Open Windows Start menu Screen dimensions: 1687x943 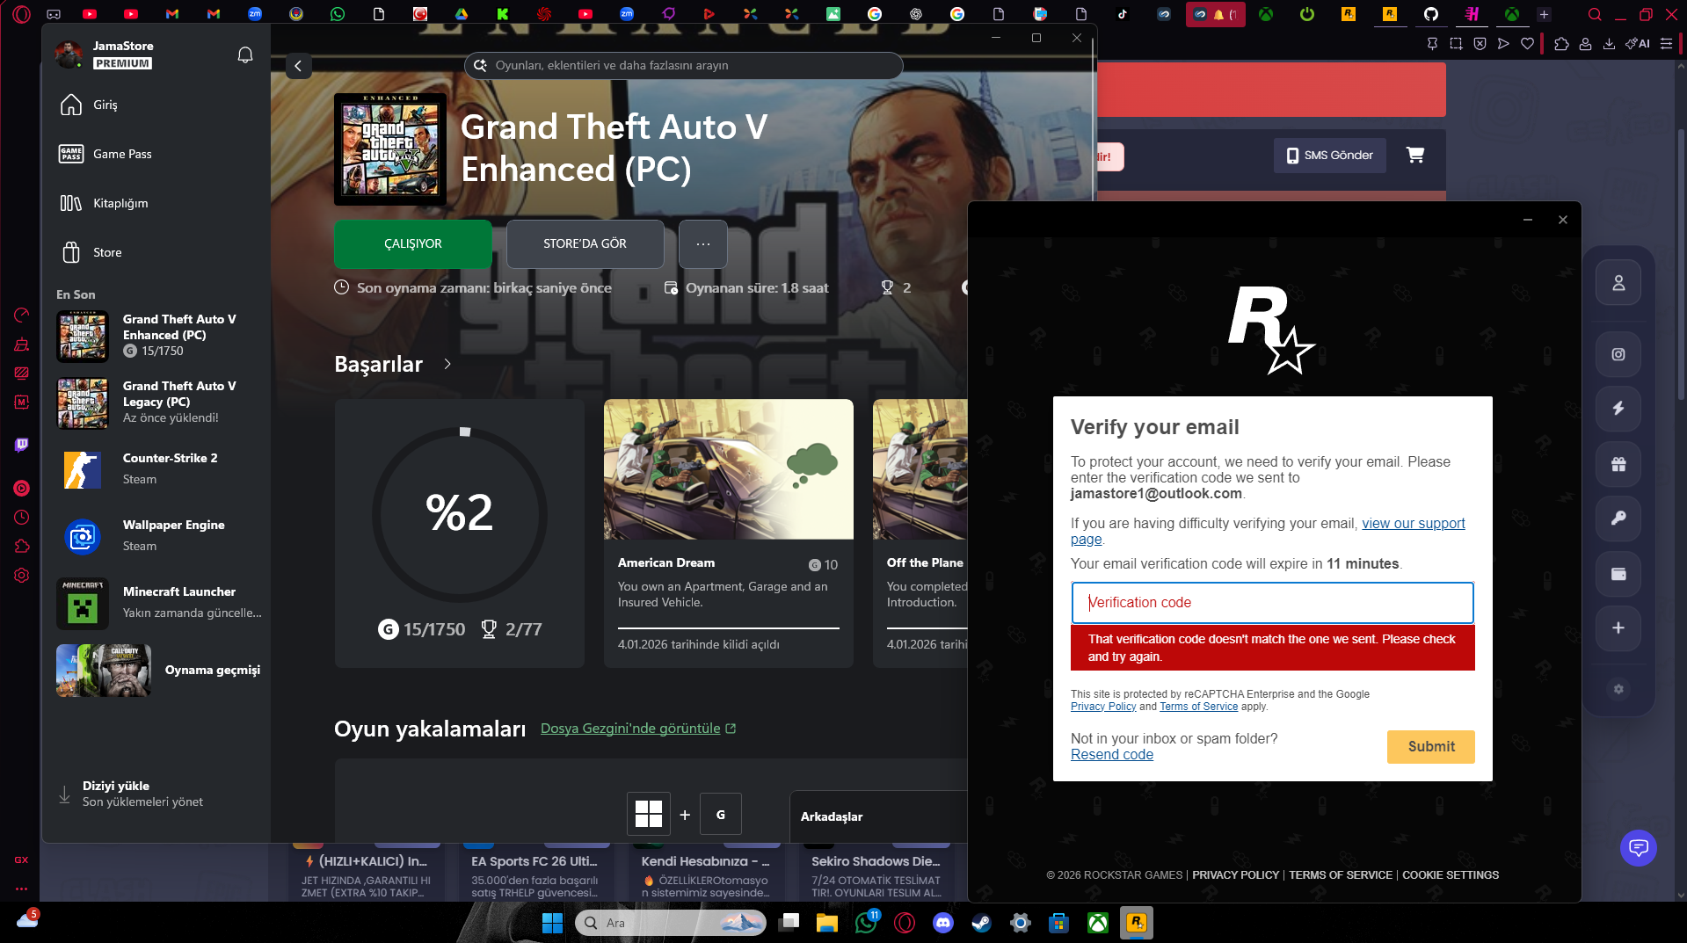point(552,923)
